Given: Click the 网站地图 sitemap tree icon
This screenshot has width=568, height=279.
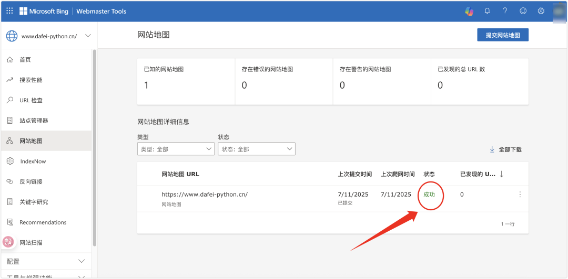Looking at the screenshot, I should [10, 141].
